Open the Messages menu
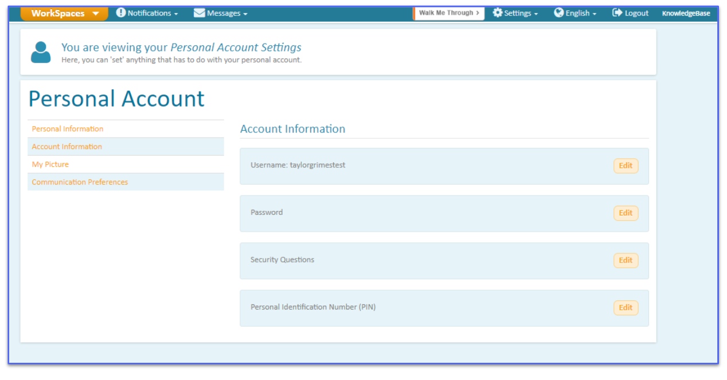Image resolution: width=727 pixels, height=380 pixels. tap(221, 13)
